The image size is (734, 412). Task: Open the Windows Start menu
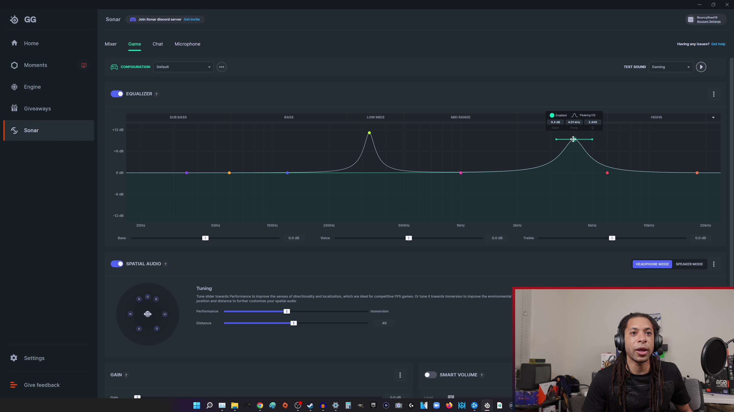pyautogui.click(x=197, y=406)
